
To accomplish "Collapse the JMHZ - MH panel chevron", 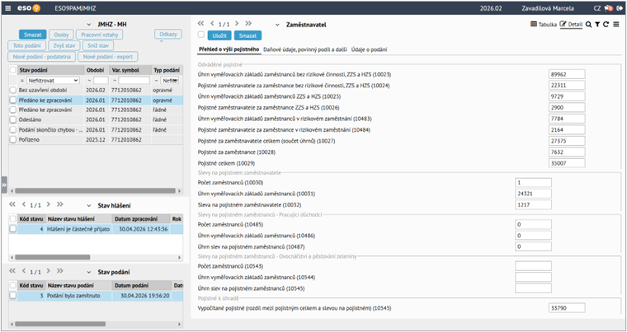I will 89,25.
